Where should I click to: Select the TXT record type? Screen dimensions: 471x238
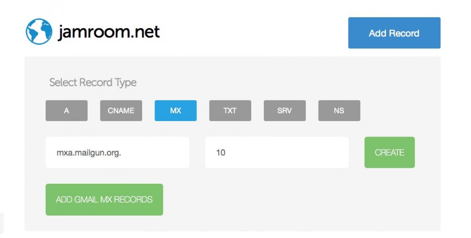(230, 111)
